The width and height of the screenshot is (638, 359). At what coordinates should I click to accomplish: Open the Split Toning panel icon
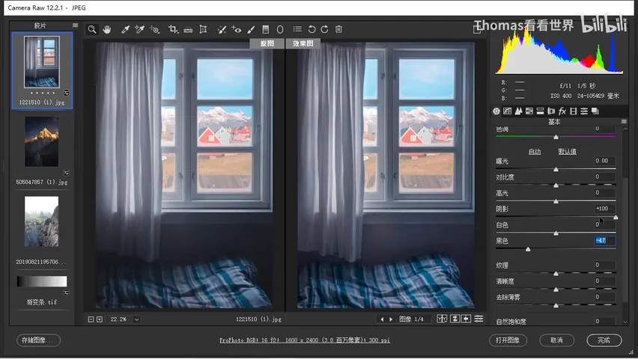click(x=541, y=111)
